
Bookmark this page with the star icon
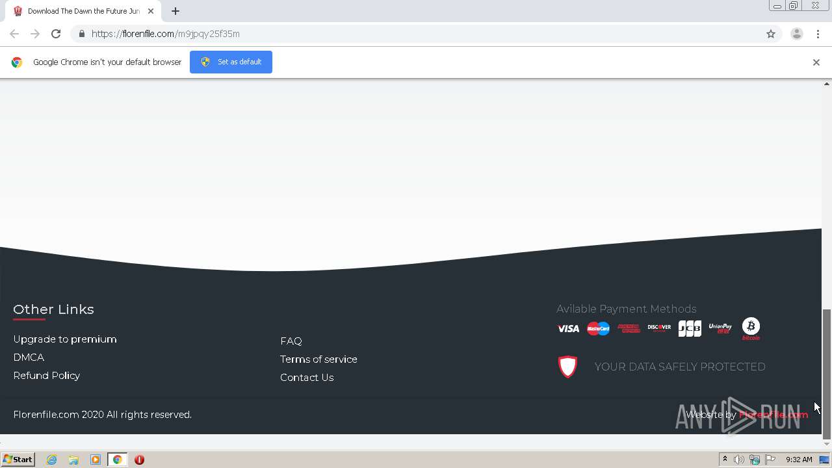[771, 34]
